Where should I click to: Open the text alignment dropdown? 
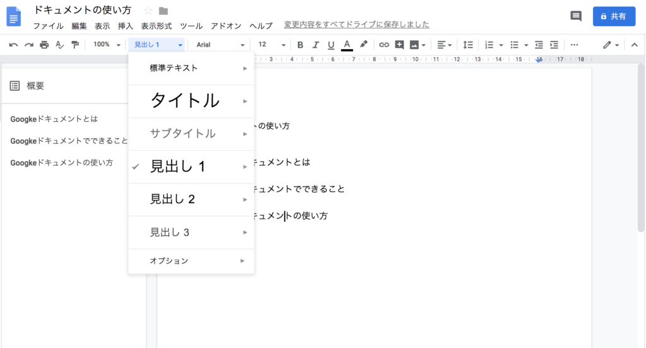444,45
